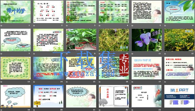195x111 pixels.
Task: Click the animation star icon under slide 17
Action: pyautogui.click(x=132, y=82)
